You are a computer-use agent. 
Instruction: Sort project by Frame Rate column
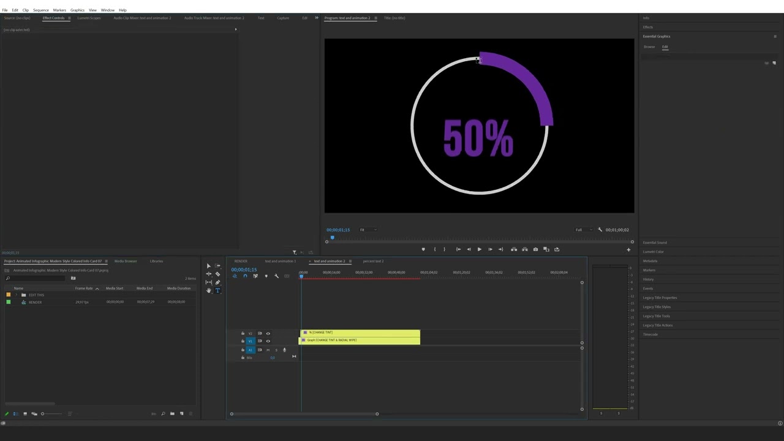(84, 288)
